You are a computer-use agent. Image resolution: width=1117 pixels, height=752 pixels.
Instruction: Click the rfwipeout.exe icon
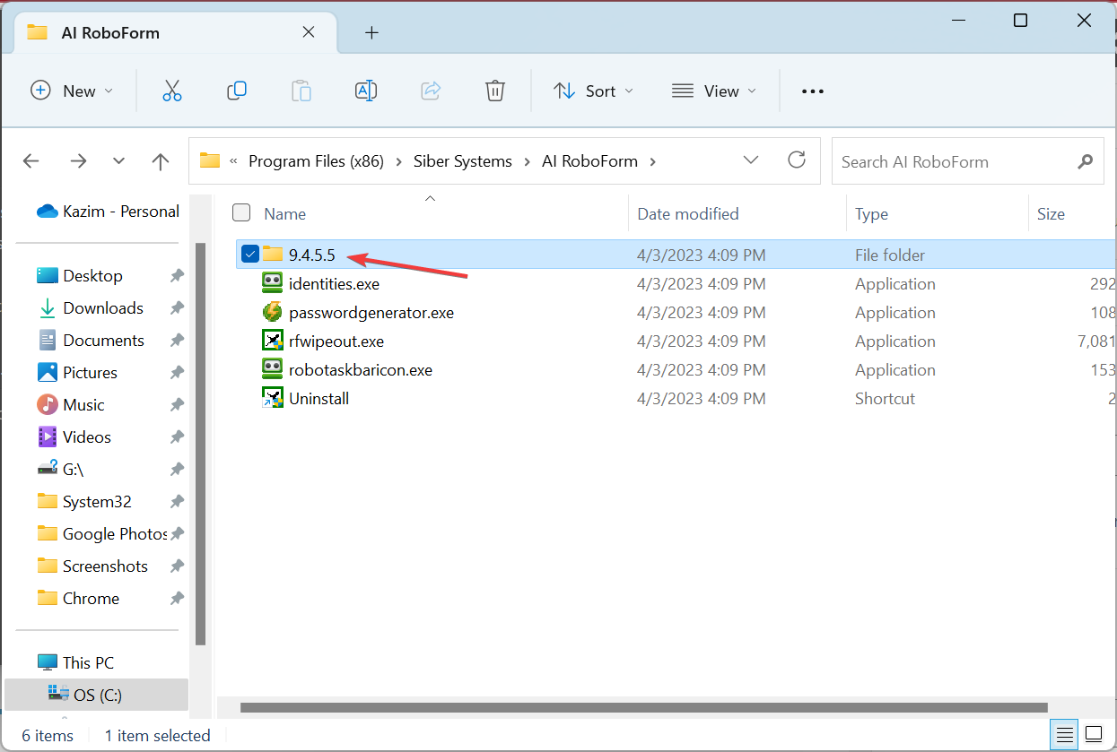click(x=273, y=341)
